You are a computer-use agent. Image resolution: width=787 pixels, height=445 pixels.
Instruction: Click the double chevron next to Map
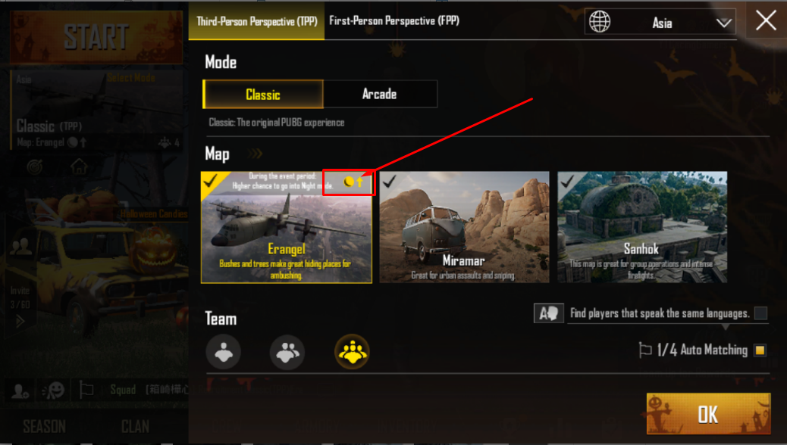point(256,154)
